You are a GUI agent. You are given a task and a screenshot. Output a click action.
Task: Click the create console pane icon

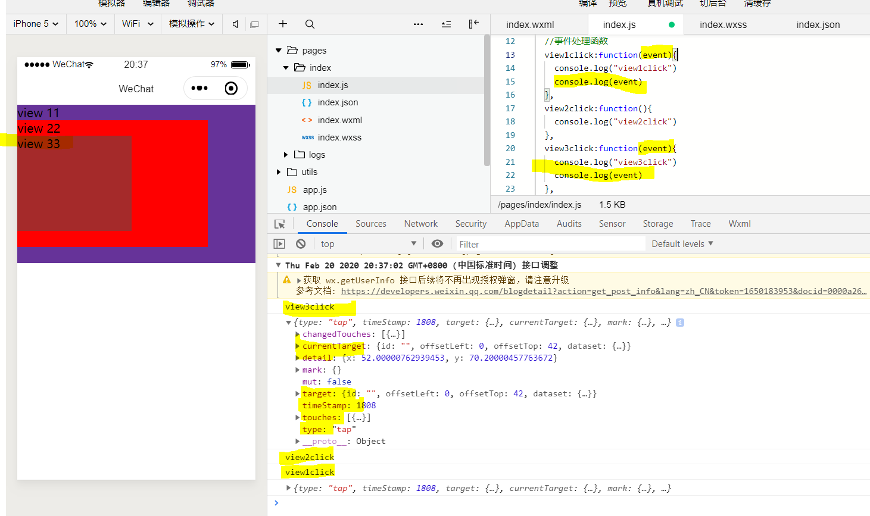pyautogui.click(x=279, y=243)
